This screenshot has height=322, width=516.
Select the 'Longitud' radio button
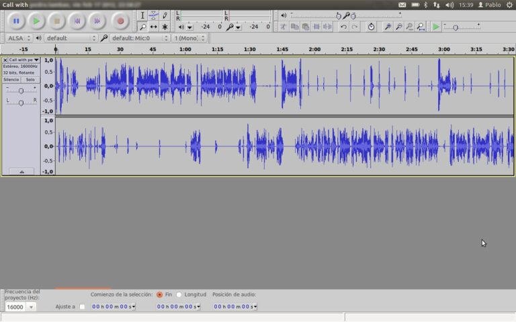pyautogui.click(x=179, y=294)
